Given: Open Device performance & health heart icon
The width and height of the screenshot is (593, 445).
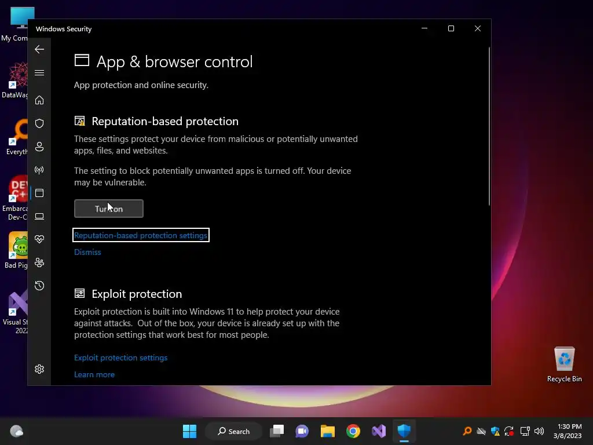Looking at the screenshot, I should 39,239.
